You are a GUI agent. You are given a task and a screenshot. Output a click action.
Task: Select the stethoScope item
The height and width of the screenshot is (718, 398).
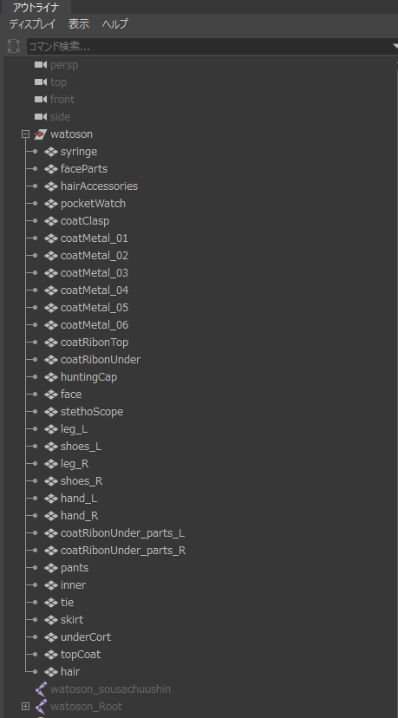pos(92,412)
